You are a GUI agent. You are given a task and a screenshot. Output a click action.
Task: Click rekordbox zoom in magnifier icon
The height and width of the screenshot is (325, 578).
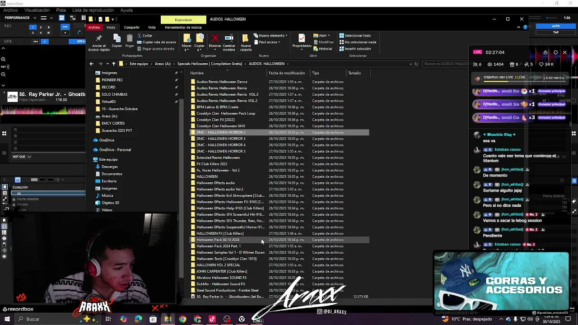pos(3,59)
